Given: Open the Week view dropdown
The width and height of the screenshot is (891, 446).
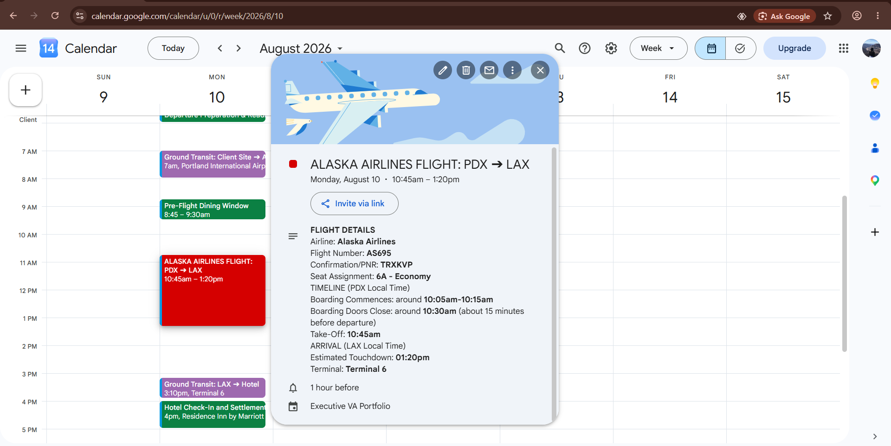Looking at the screenshot, I should [658, 48].
